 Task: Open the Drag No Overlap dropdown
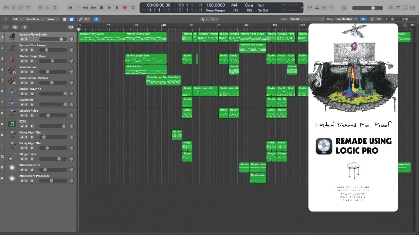(347, 19)
